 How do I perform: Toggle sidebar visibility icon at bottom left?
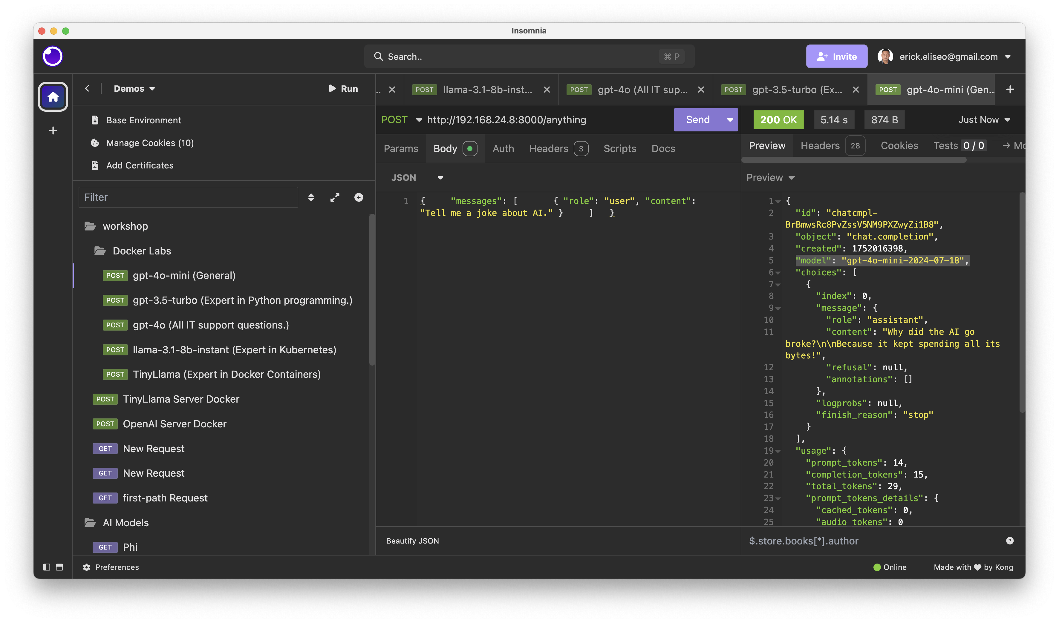[47, 567]
